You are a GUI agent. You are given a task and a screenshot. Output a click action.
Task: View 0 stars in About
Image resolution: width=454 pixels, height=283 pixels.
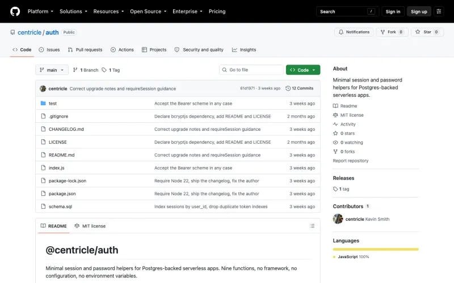pos(344,133)
